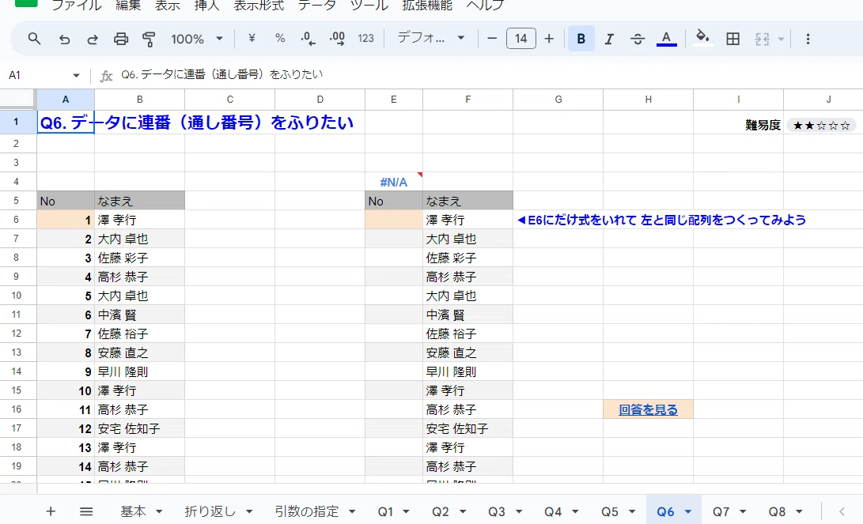Viewport: 863px width, 524px height.
Task: Select the column A header
Action: click(66, 100)
